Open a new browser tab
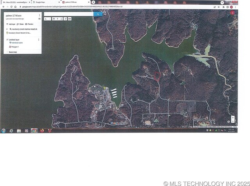 point(93,2)
